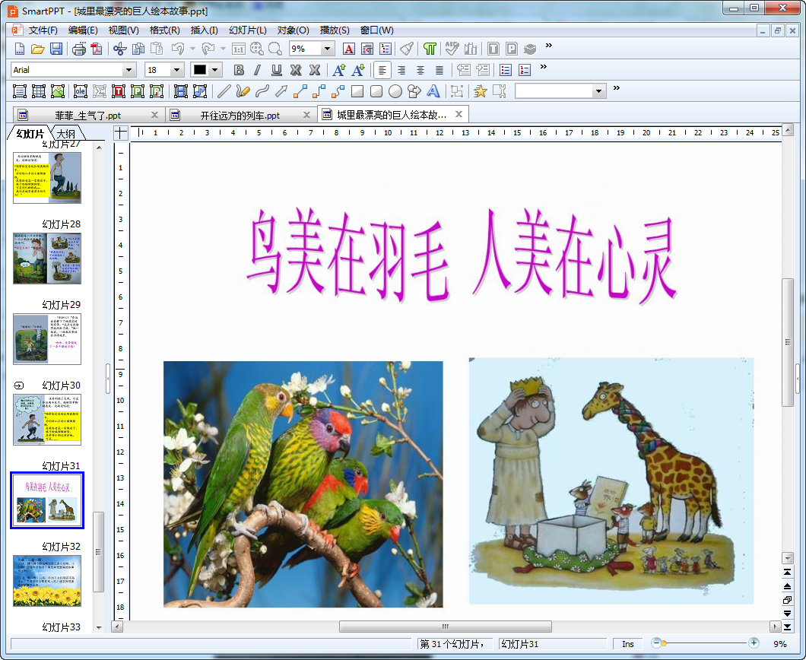
Task: Run the spell check tool
Action: (452, 49)
